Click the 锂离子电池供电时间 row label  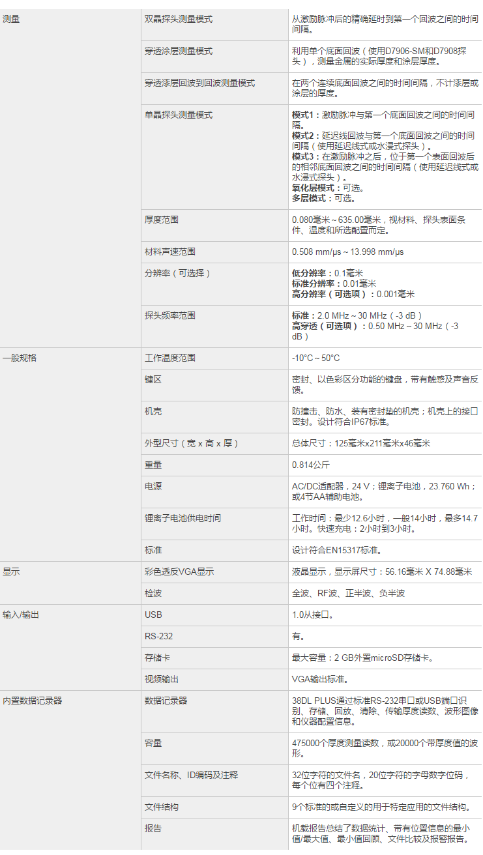click(x=182, y=519)
